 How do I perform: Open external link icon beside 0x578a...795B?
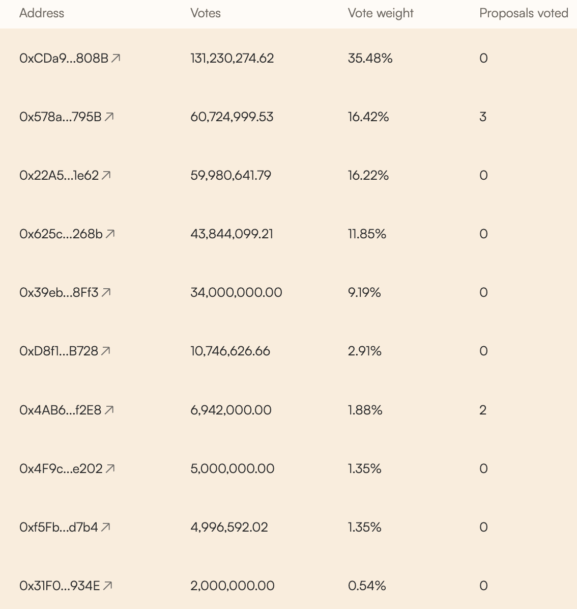[x=109, y=117]
